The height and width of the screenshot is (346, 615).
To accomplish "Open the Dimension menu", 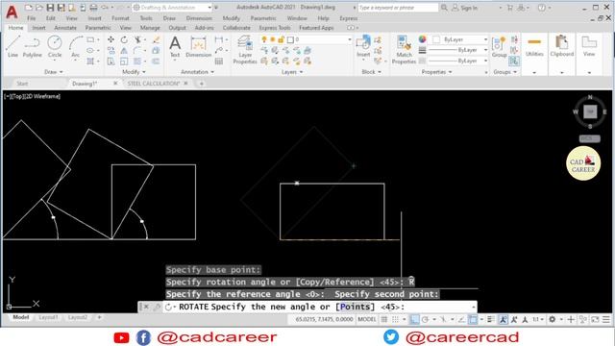I will coord(199,18).
